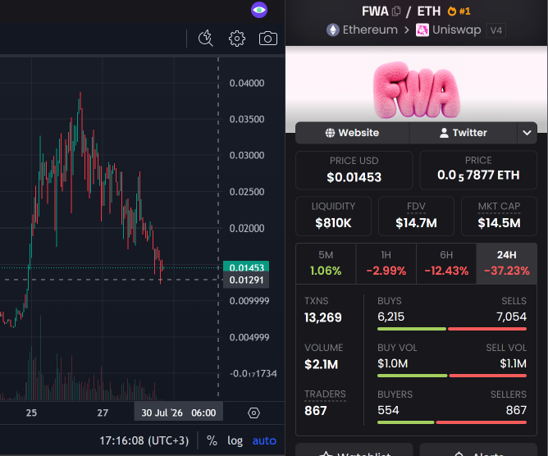Viewport: 548px width, 456px height.
Task: Select the 5M timeframe tab
Action: coord(326,263)
